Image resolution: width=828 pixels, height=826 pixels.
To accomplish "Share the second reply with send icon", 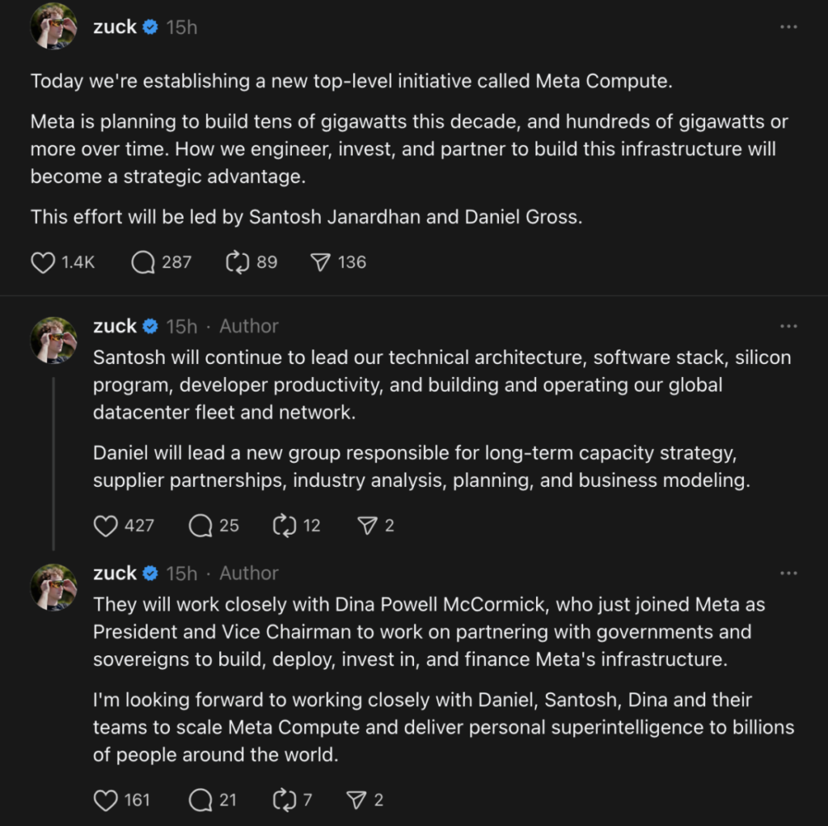I will pyautogui.click(x=368, y=526).
